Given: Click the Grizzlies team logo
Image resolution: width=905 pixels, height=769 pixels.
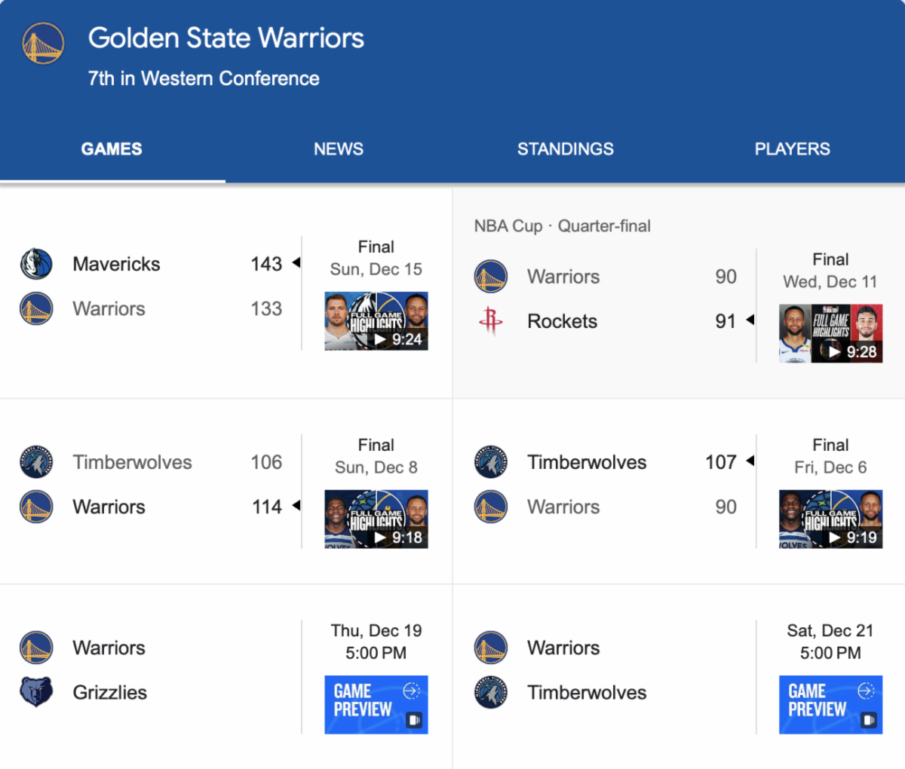Looking at the screenshot, I should (36, 691).
